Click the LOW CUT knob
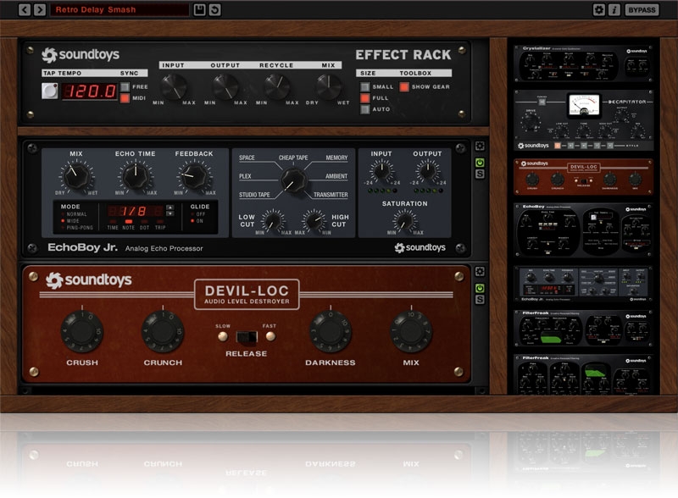 (x=273, y=221)
